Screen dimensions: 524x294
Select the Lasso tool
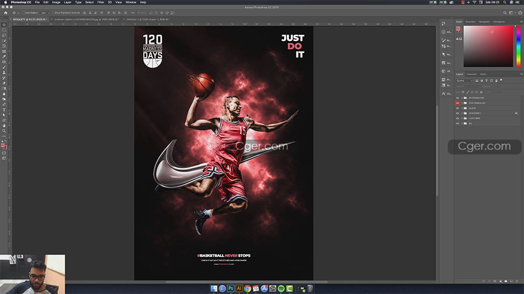click(x=4, y=35)
